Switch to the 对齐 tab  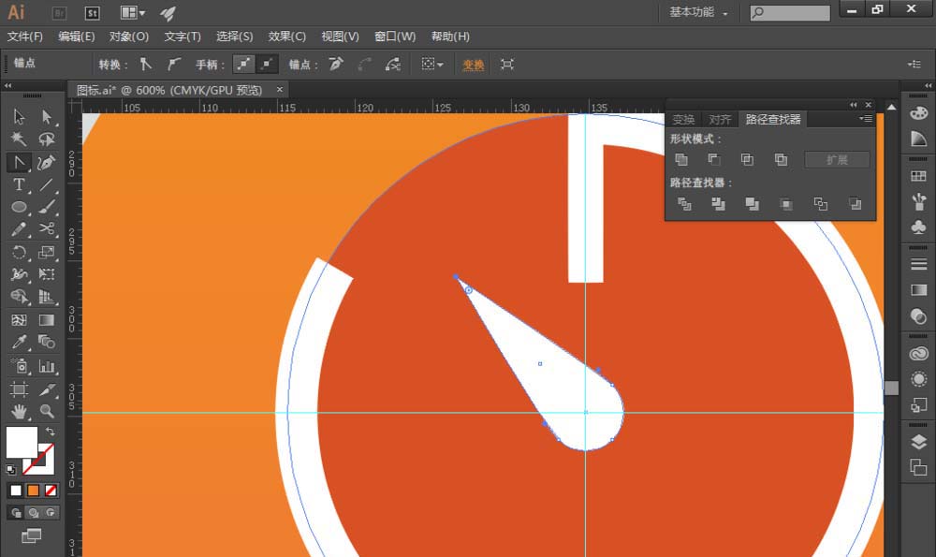(720, 120)
